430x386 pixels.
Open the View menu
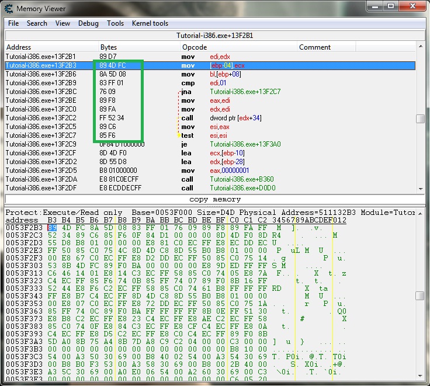[x=63, y=23]
